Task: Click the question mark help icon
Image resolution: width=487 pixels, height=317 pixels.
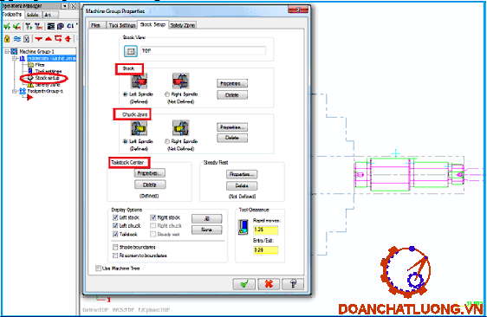Action: pos(293,284)
